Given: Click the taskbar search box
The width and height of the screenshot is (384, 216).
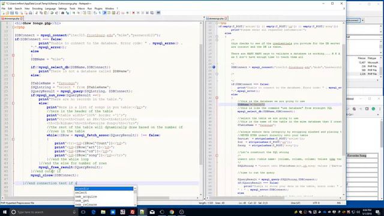Looking at the screenshot, I should pyautogui.click(x=44, y=212).
